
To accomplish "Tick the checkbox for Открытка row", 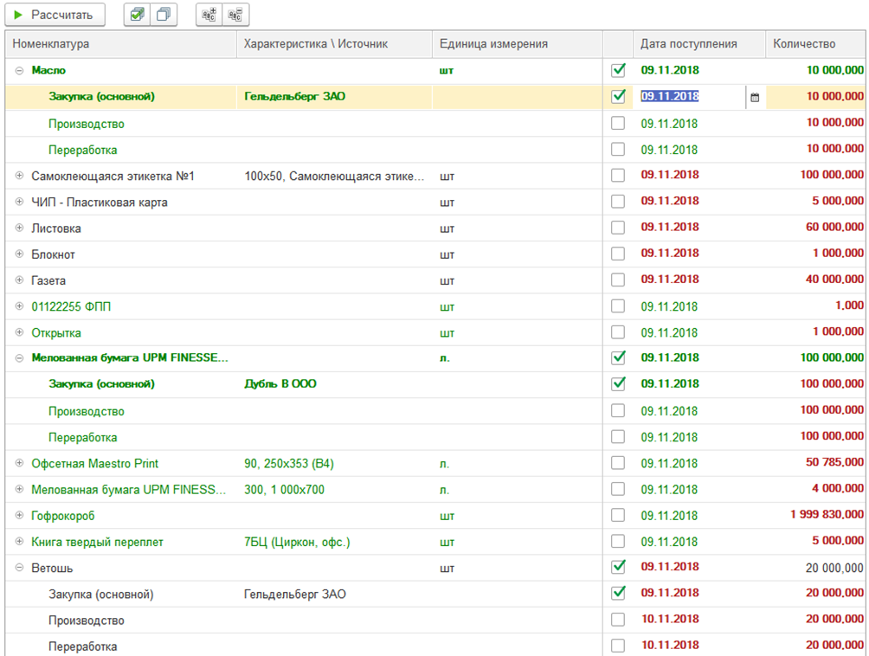I will click(x=618, y=332).
